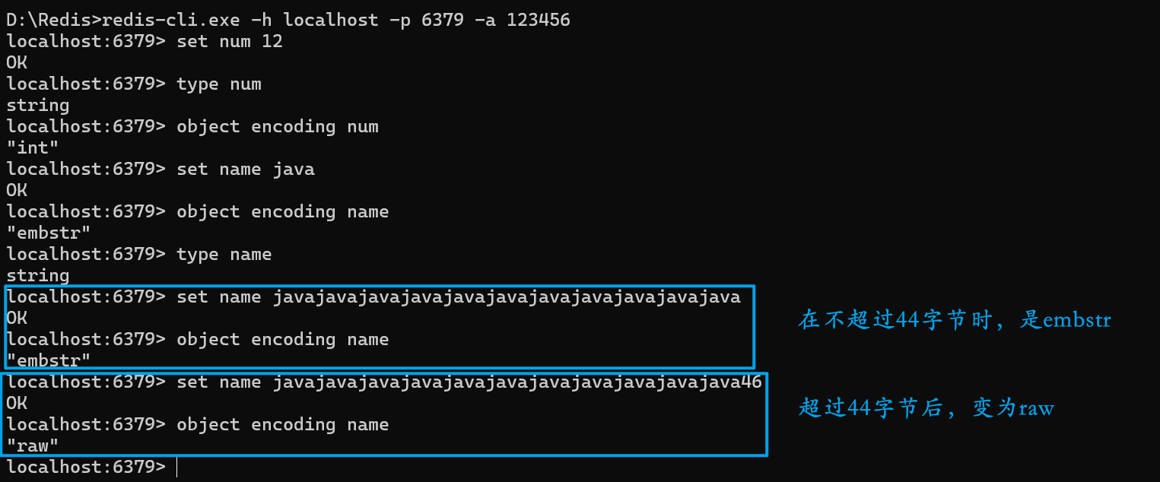Click the OK reply following 'set num 12'
1160x482 pixels.
(17, 63)
